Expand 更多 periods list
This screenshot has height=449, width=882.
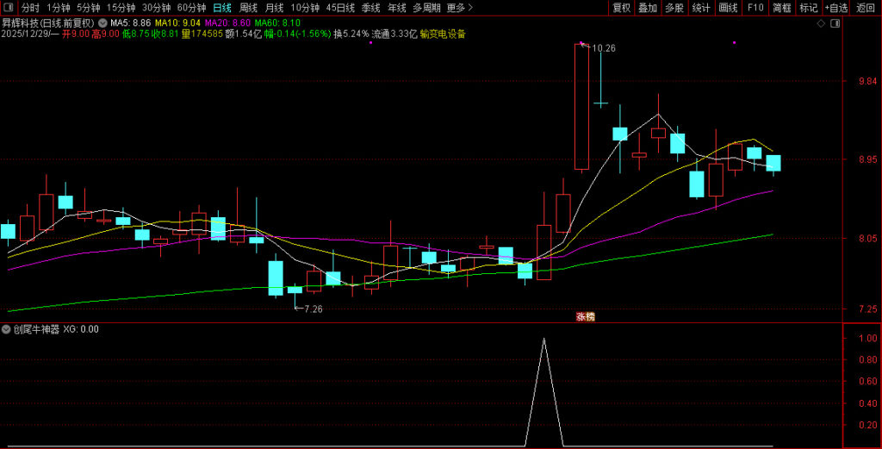click(x=460, y=8)
